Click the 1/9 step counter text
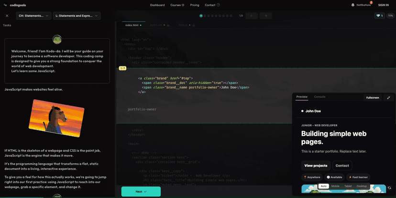Image resolution: width=396 pixels, height=198 pixels. pos(241,16)
